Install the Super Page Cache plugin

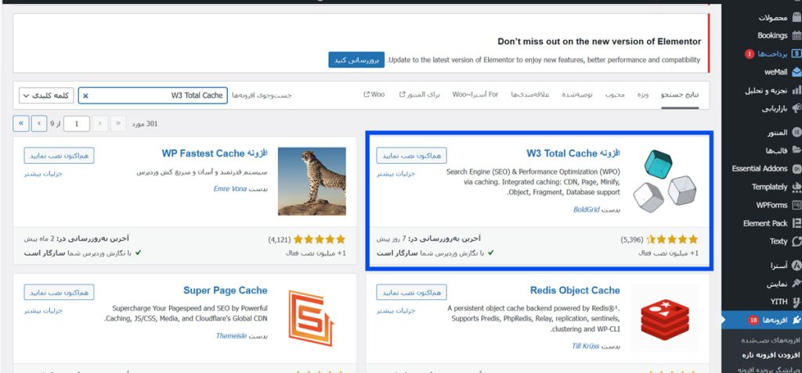point(59,292)
